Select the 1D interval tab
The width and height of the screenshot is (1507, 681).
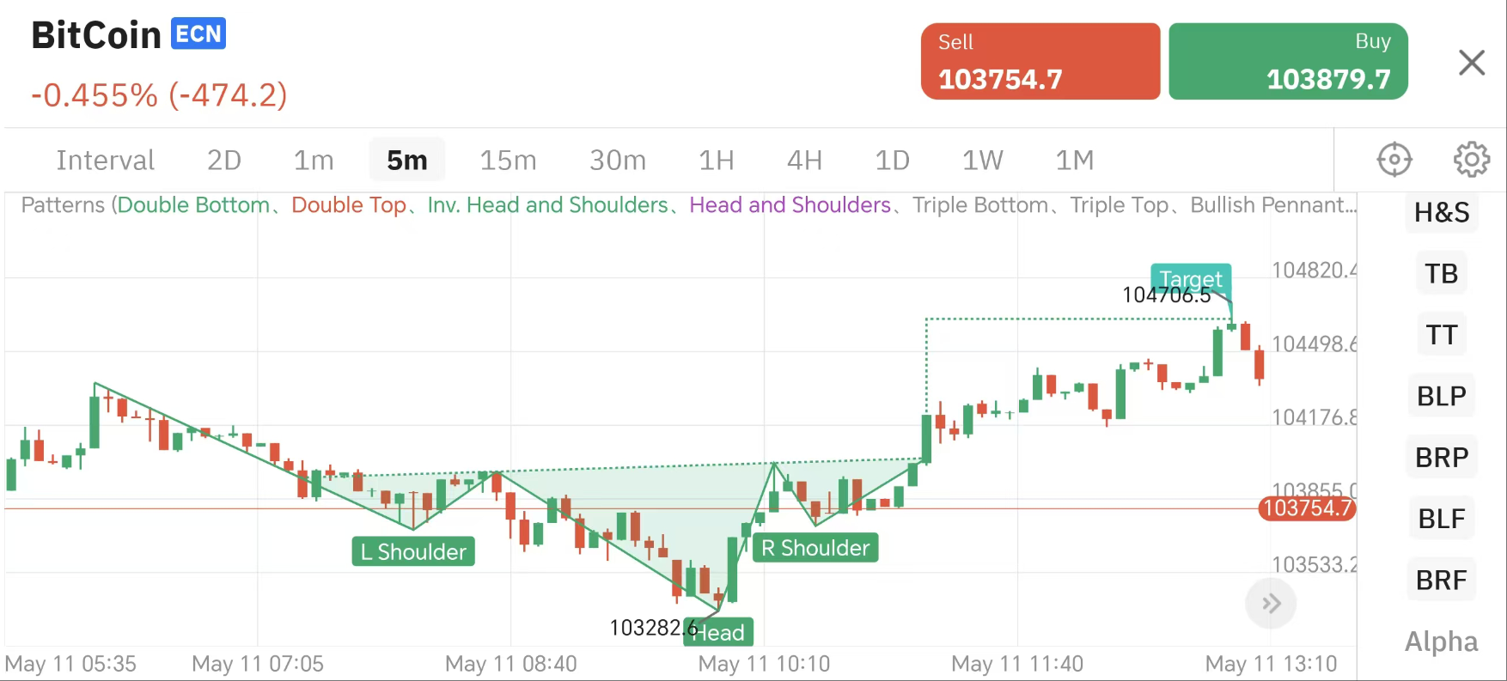point(892,161)
